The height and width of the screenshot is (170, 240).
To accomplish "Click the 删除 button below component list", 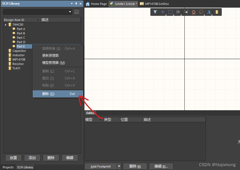I will pos(51,158).
